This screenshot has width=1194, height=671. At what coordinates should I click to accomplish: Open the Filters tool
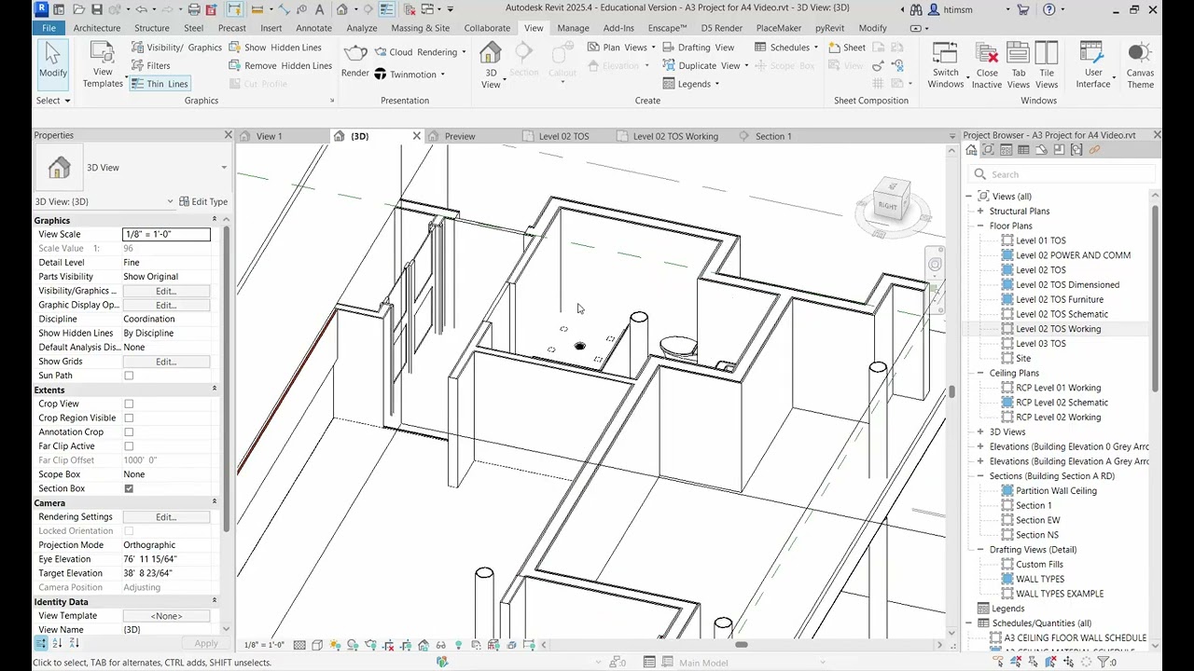point(150,65)
